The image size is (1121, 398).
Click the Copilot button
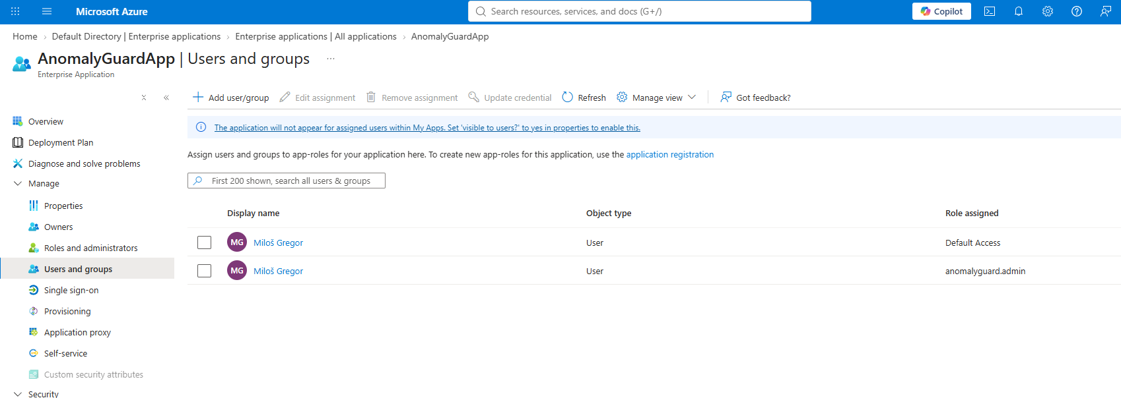[x=941, y=11]
